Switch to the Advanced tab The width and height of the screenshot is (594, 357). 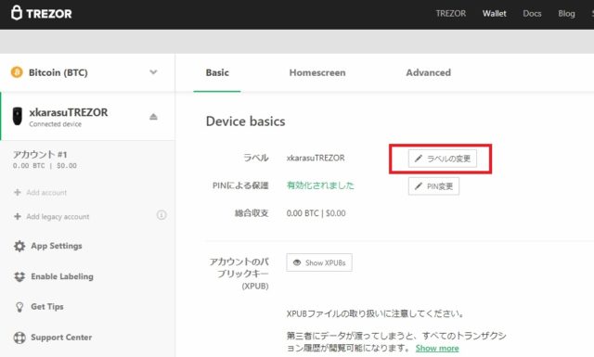pyautogui.click(x=429, y=72)
